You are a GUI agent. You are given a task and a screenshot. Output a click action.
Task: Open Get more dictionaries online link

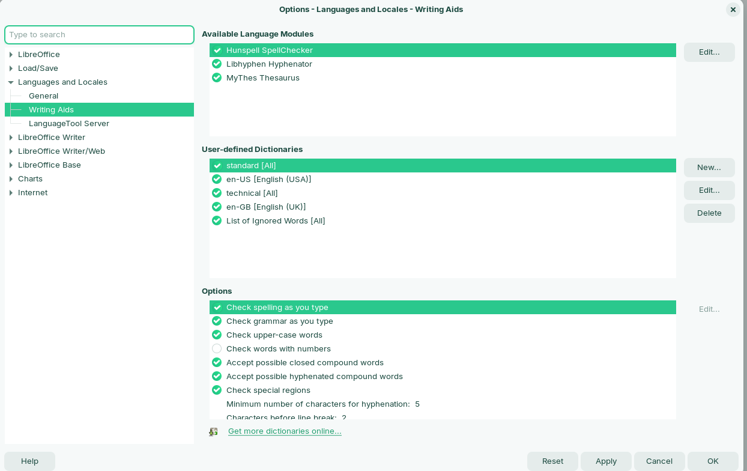[285, 431]
